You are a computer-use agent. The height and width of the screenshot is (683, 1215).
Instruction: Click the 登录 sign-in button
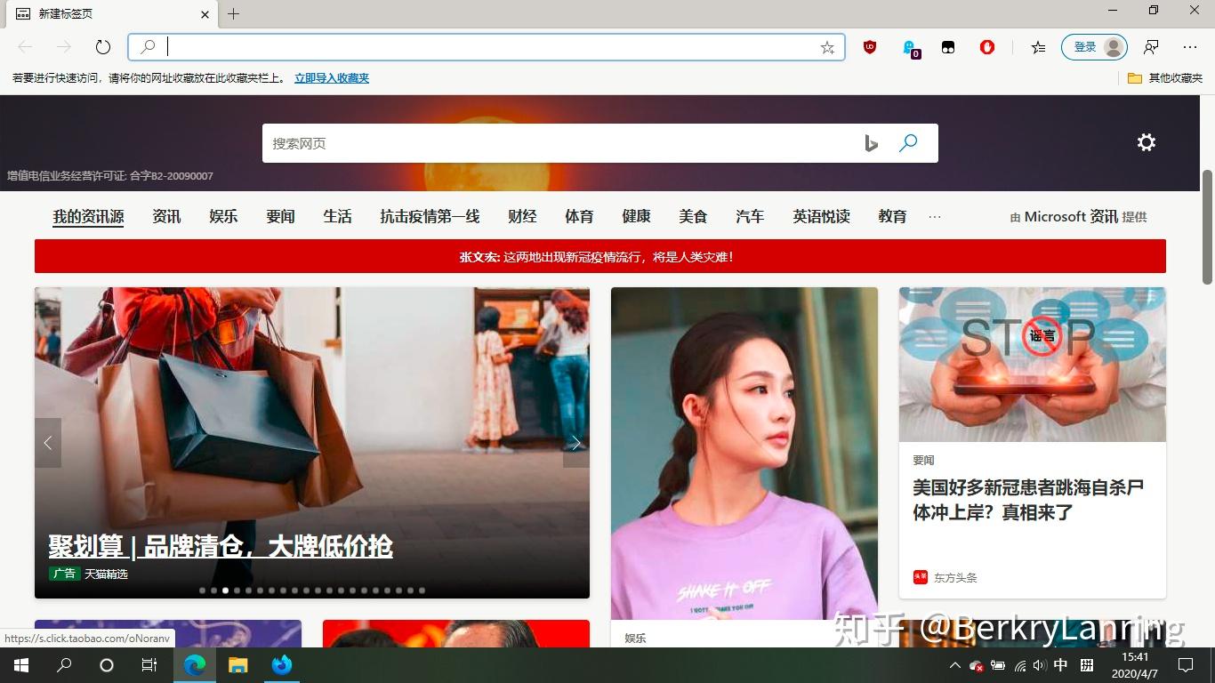[x=1094, y=47]
